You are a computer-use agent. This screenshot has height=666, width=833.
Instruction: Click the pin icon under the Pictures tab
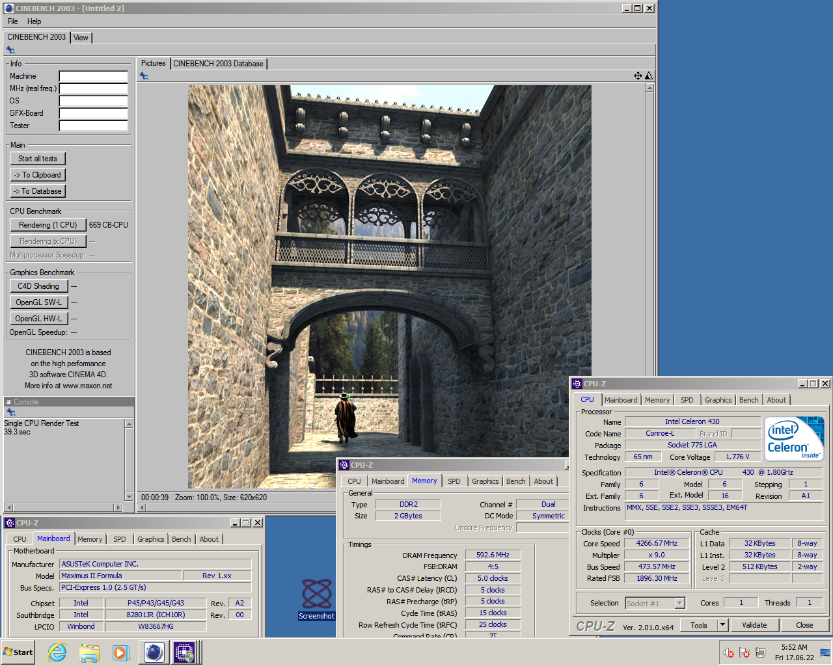point(144,76)
